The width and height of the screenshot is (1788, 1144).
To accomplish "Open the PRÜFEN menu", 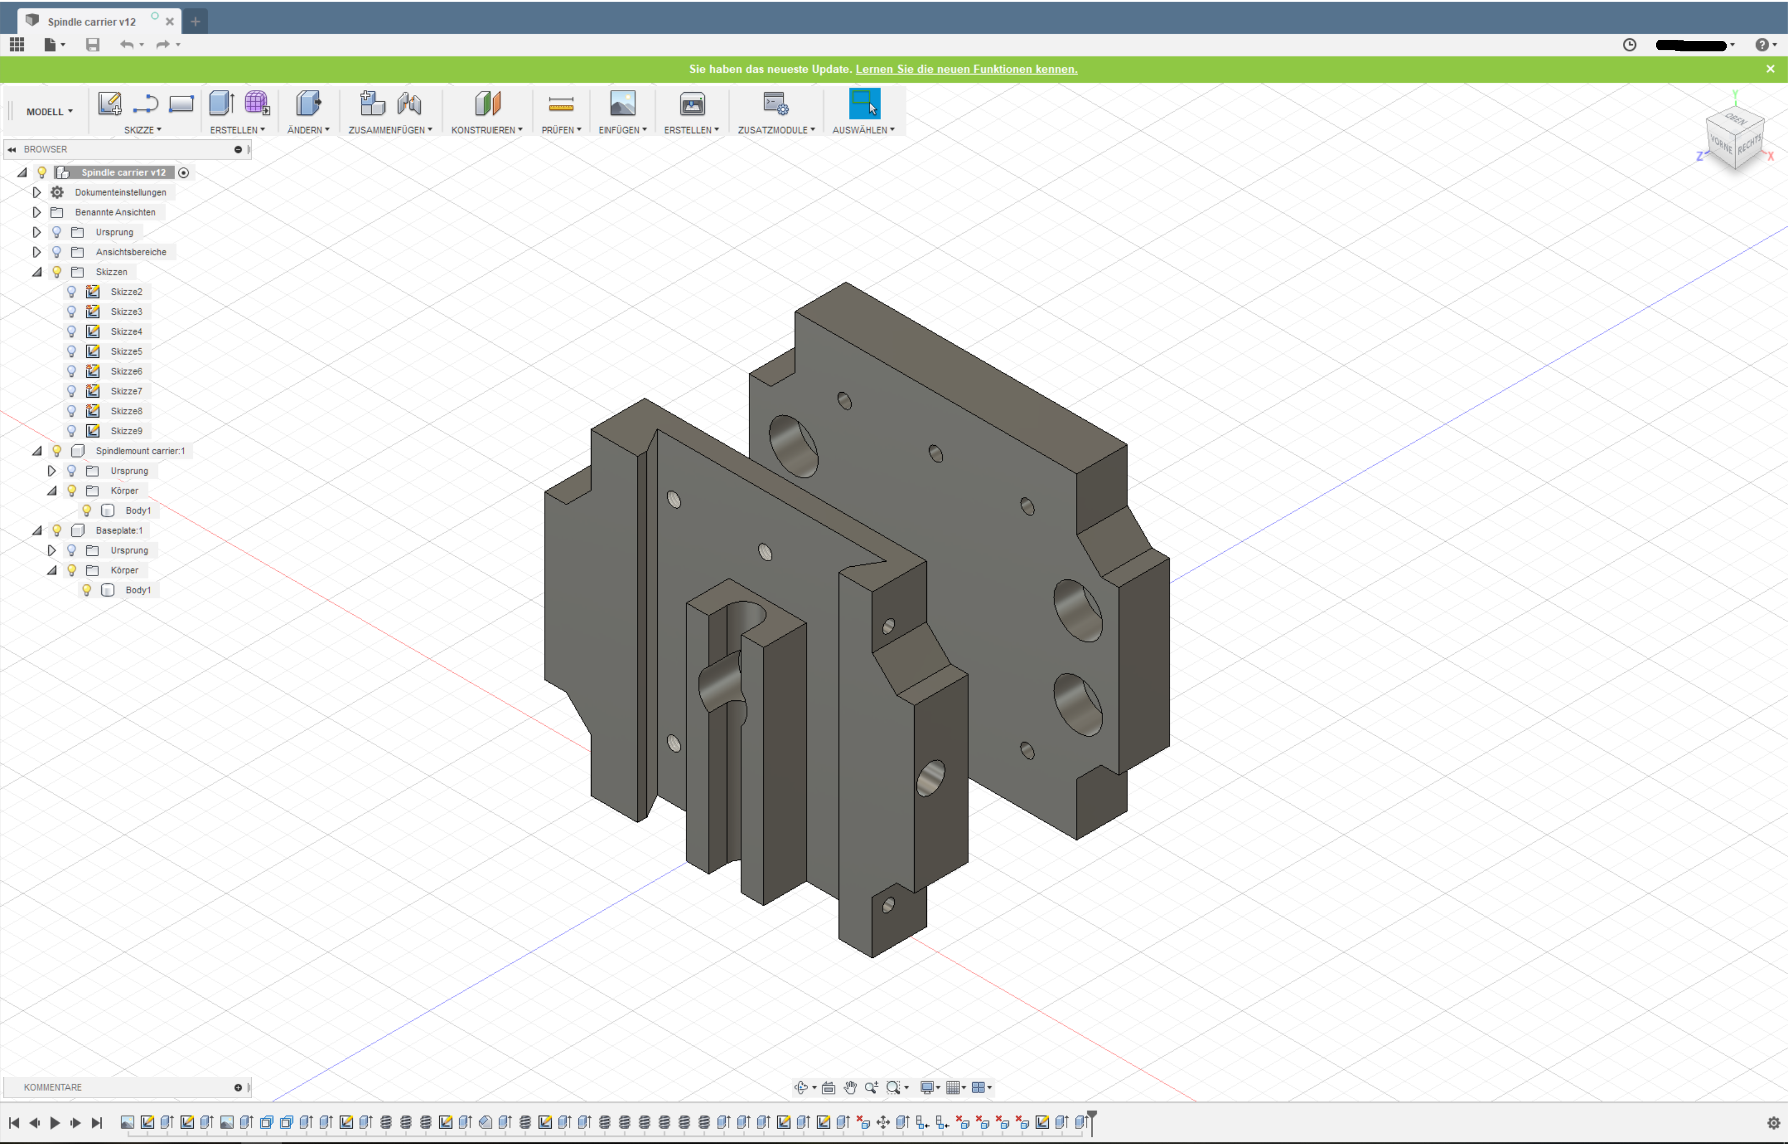I will [x=561, y=130].
